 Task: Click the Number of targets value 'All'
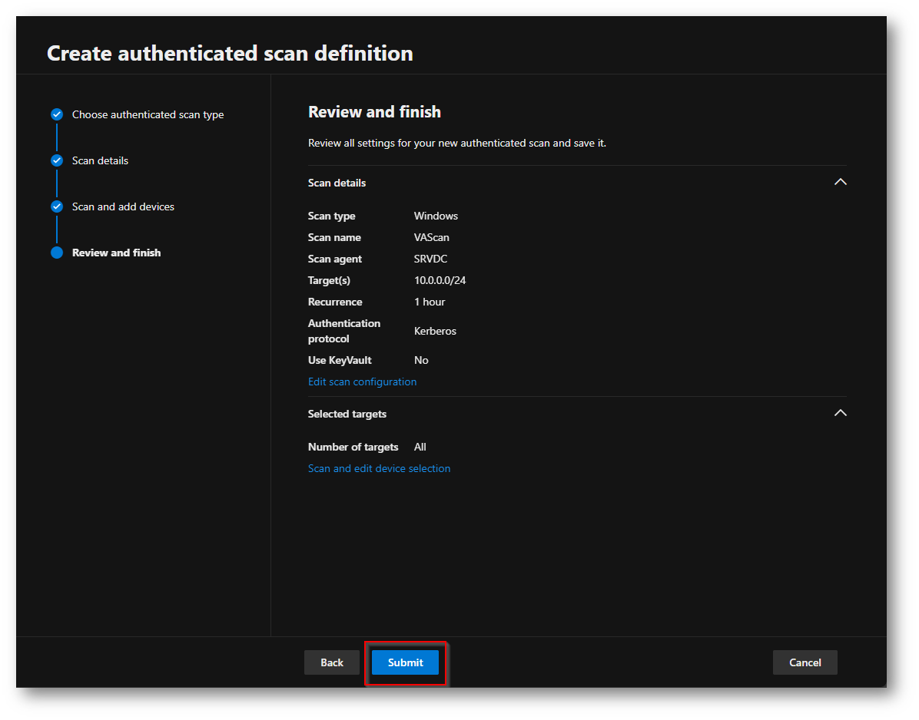420,448
